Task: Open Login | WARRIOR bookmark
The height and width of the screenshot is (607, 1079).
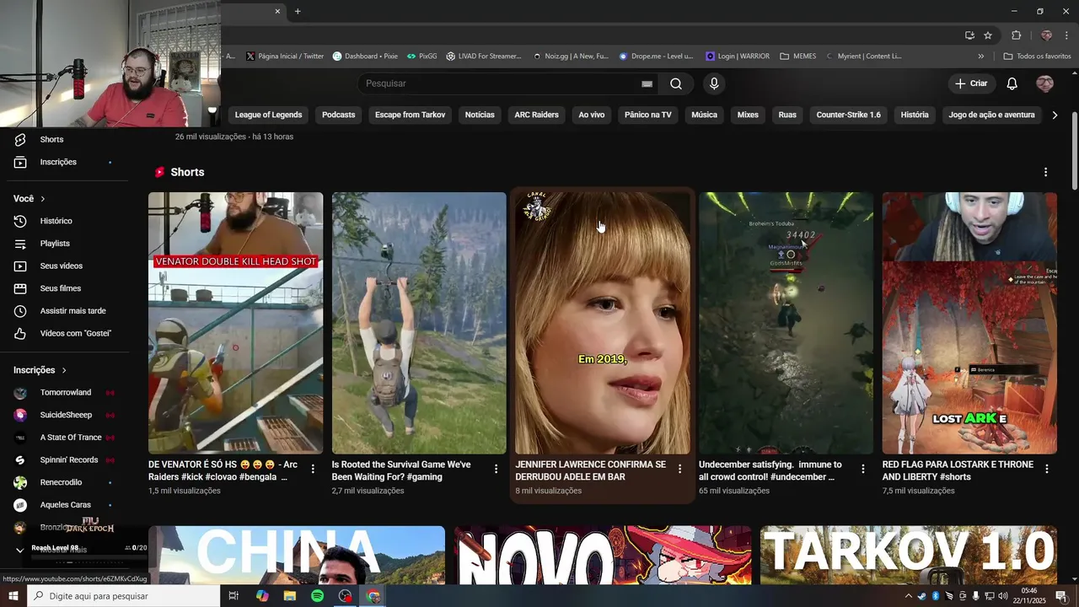Action: (738, 56)
